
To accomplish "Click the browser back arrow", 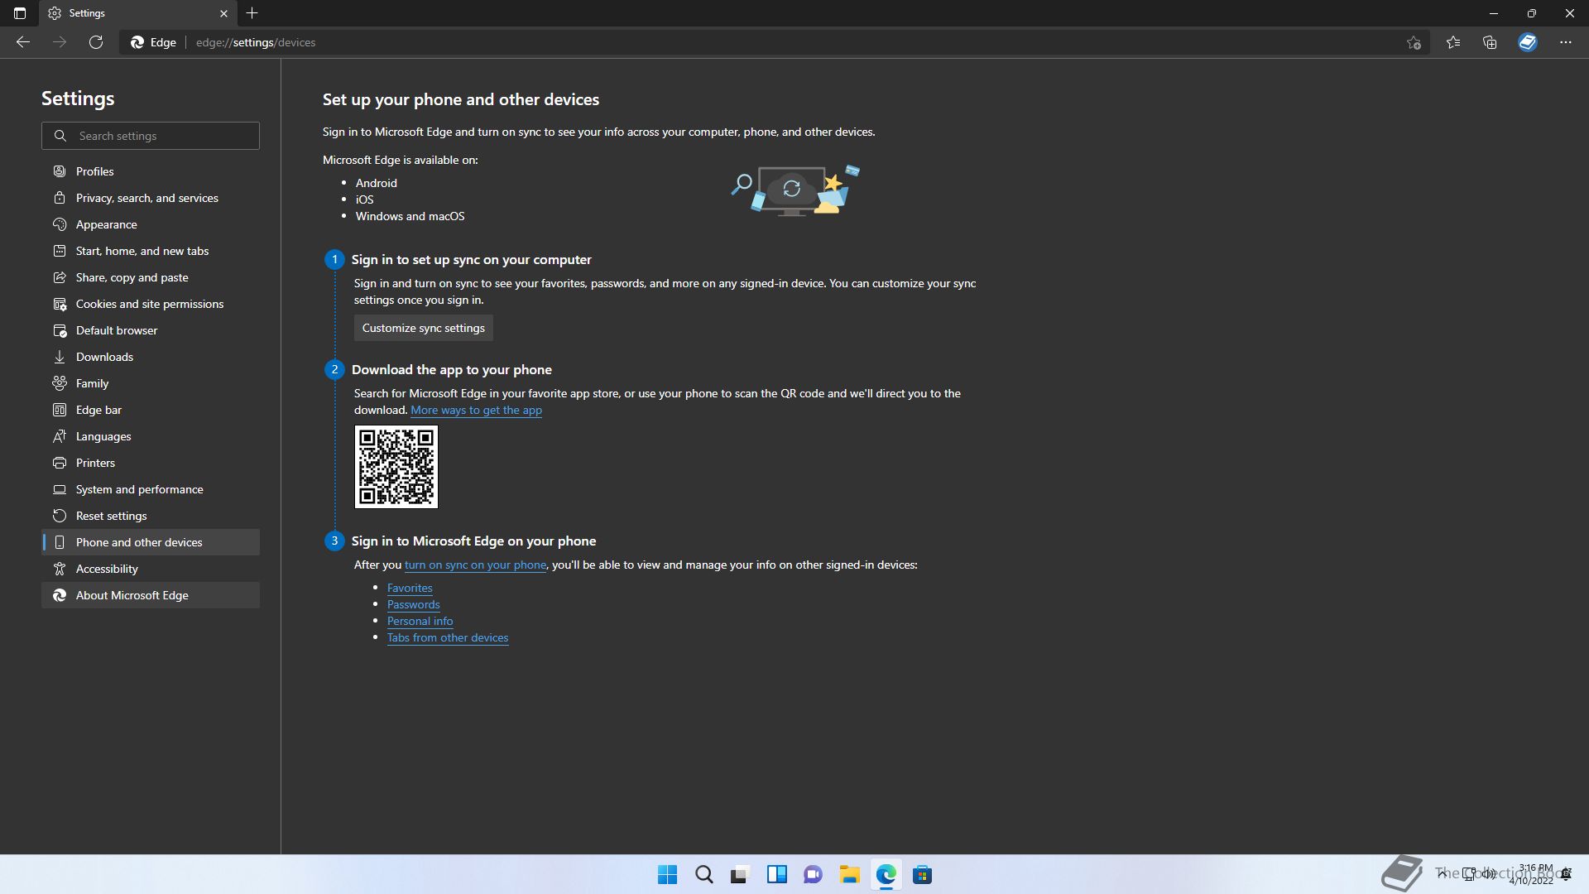I will (23, 42).
